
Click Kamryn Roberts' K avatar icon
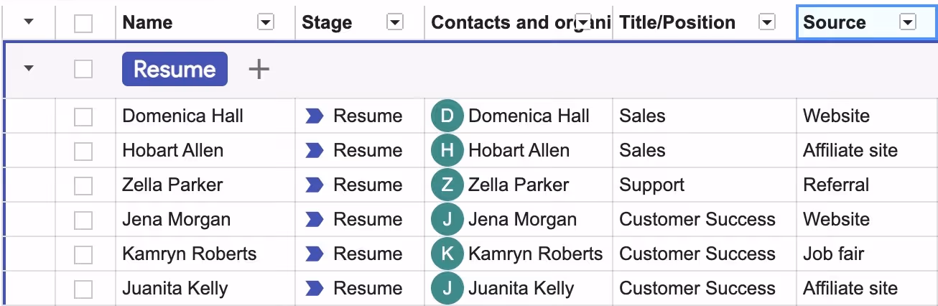(447, 254)
